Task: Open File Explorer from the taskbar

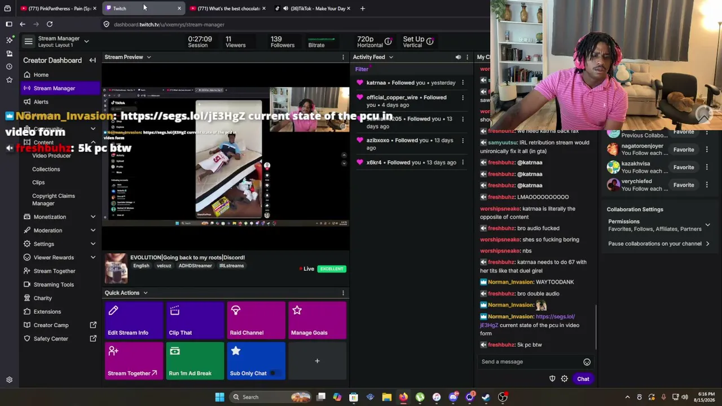Action: tap(387, 397)
